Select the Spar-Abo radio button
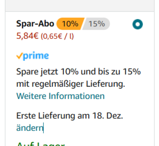This screenshot has width=159, height=146. (x=138, y=24)
